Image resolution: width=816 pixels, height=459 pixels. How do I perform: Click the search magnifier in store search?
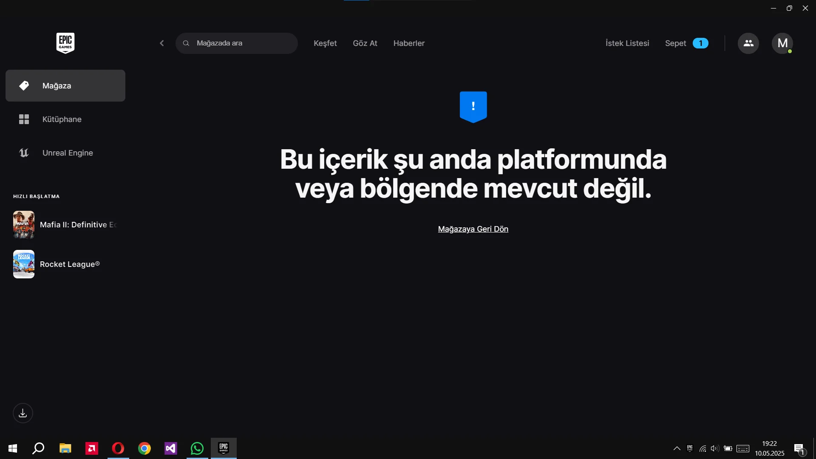coord(187,43)
